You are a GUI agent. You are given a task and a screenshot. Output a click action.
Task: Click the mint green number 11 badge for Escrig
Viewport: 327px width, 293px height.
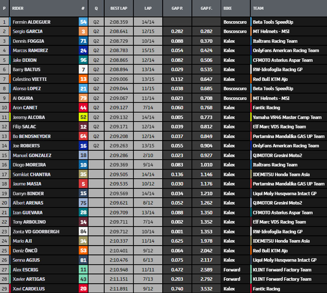tap(83, 270)
